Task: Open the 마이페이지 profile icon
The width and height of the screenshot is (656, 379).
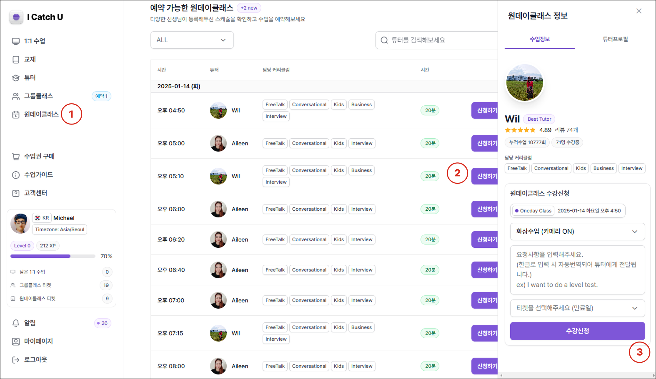Action: click(x=16, y=342)
